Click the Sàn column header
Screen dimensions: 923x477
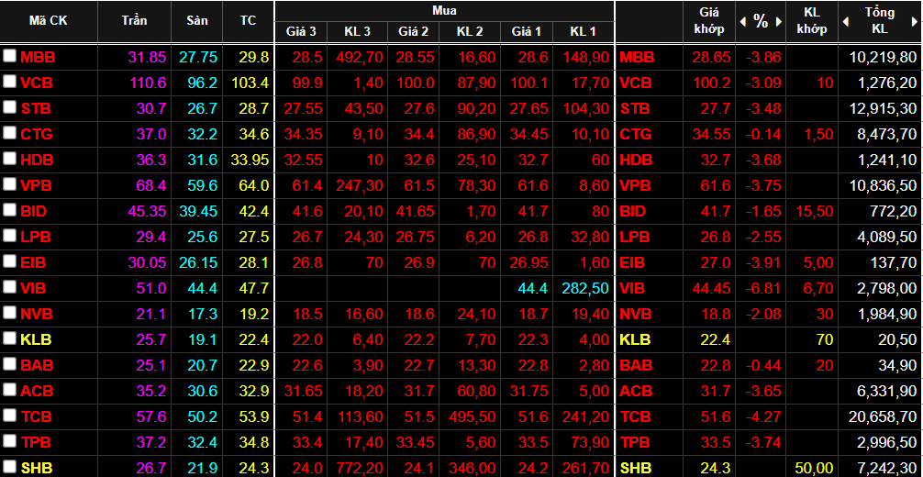196,21
